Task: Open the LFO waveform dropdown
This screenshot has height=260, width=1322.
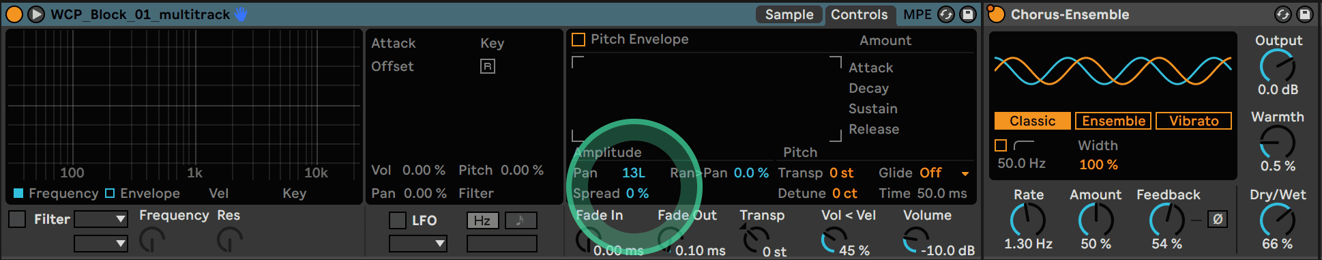Action: tap(418, 243)
